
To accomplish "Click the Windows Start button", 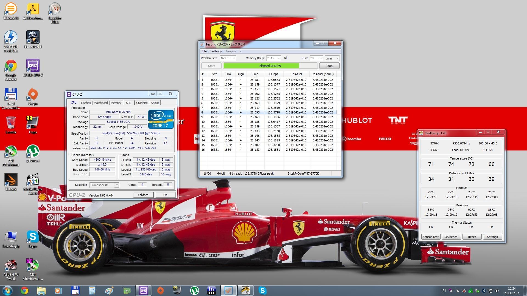I will point(7,290).
